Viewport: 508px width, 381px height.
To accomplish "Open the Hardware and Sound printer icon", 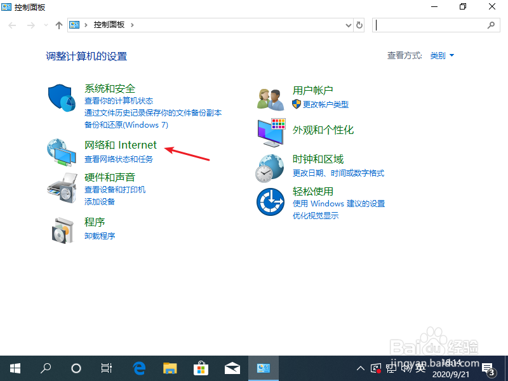I will point(62,188).
